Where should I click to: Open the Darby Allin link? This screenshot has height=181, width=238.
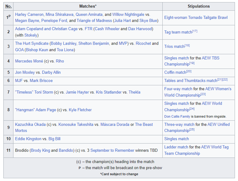click(x=51, y=72)
